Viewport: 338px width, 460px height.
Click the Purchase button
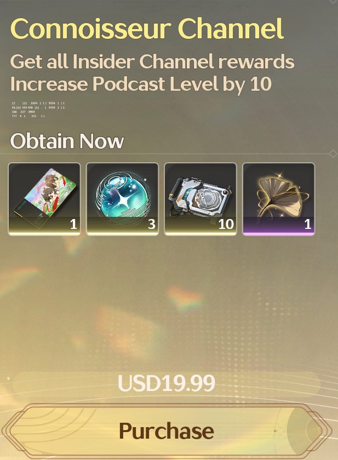click(167, 430)
